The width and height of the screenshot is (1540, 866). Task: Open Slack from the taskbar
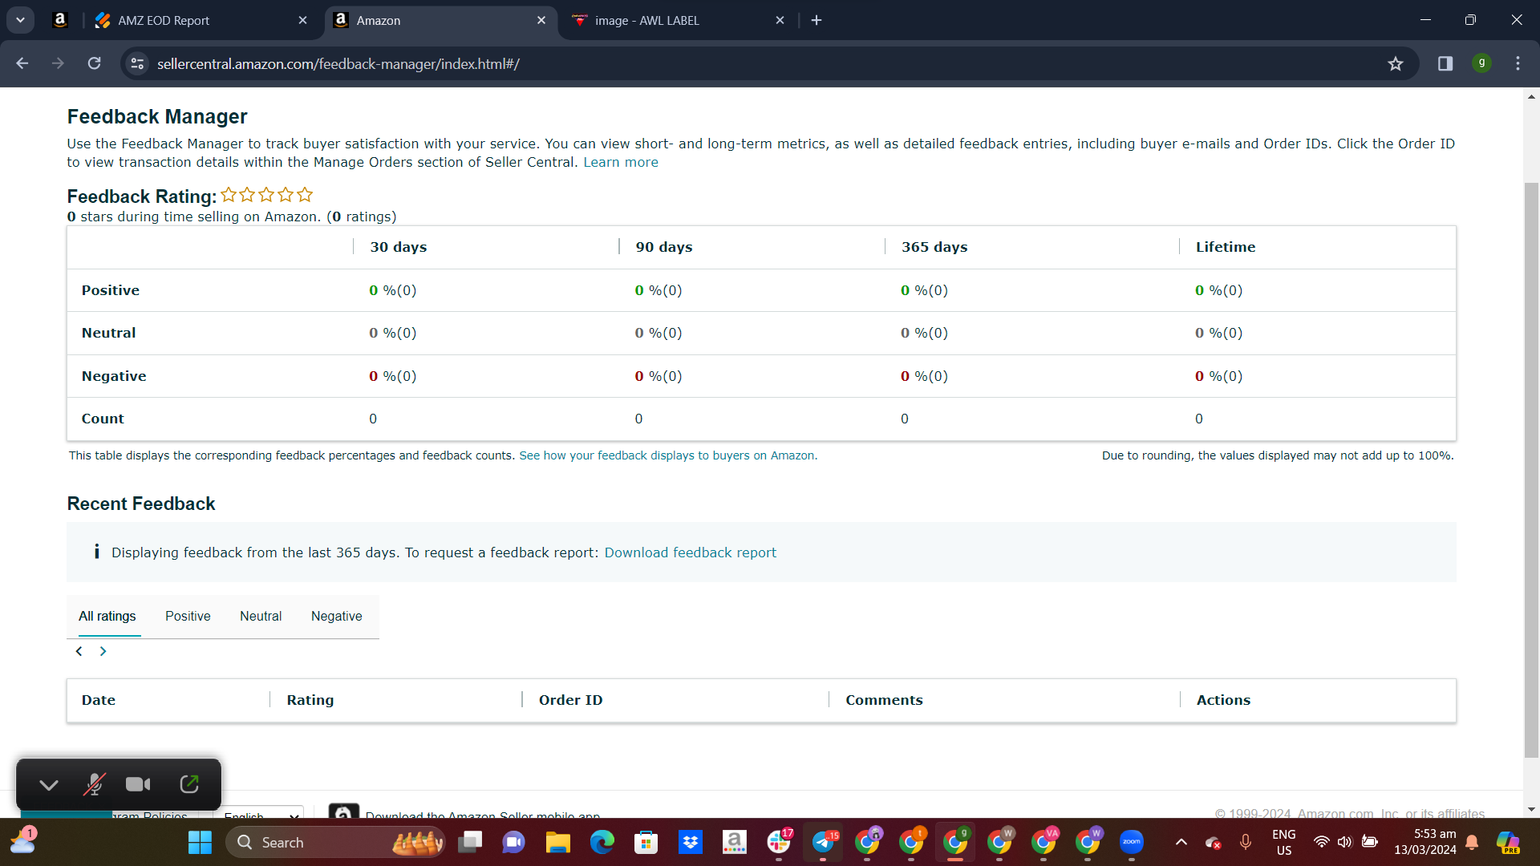[779, 842]
